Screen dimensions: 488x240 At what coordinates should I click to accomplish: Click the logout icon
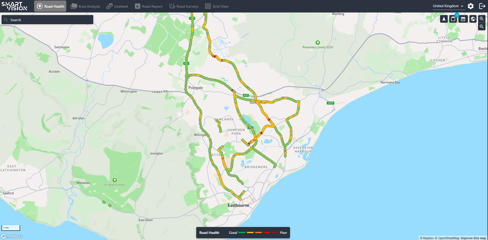pyautogui.click(x=482, y=6)
